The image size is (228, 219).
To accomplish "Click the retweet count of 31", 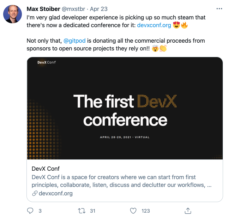I will coord(93,211).
